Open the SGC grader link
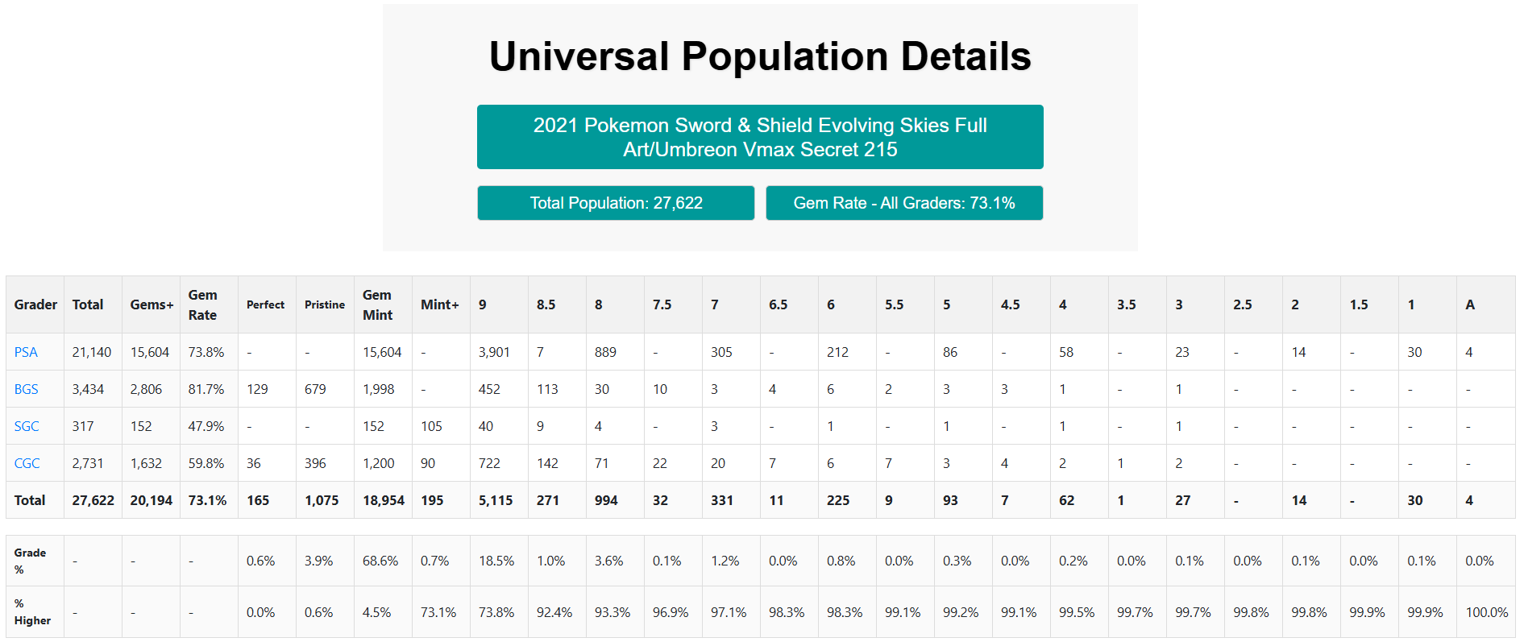Screen dimensions: 1524x642 [x=27, y=426]
